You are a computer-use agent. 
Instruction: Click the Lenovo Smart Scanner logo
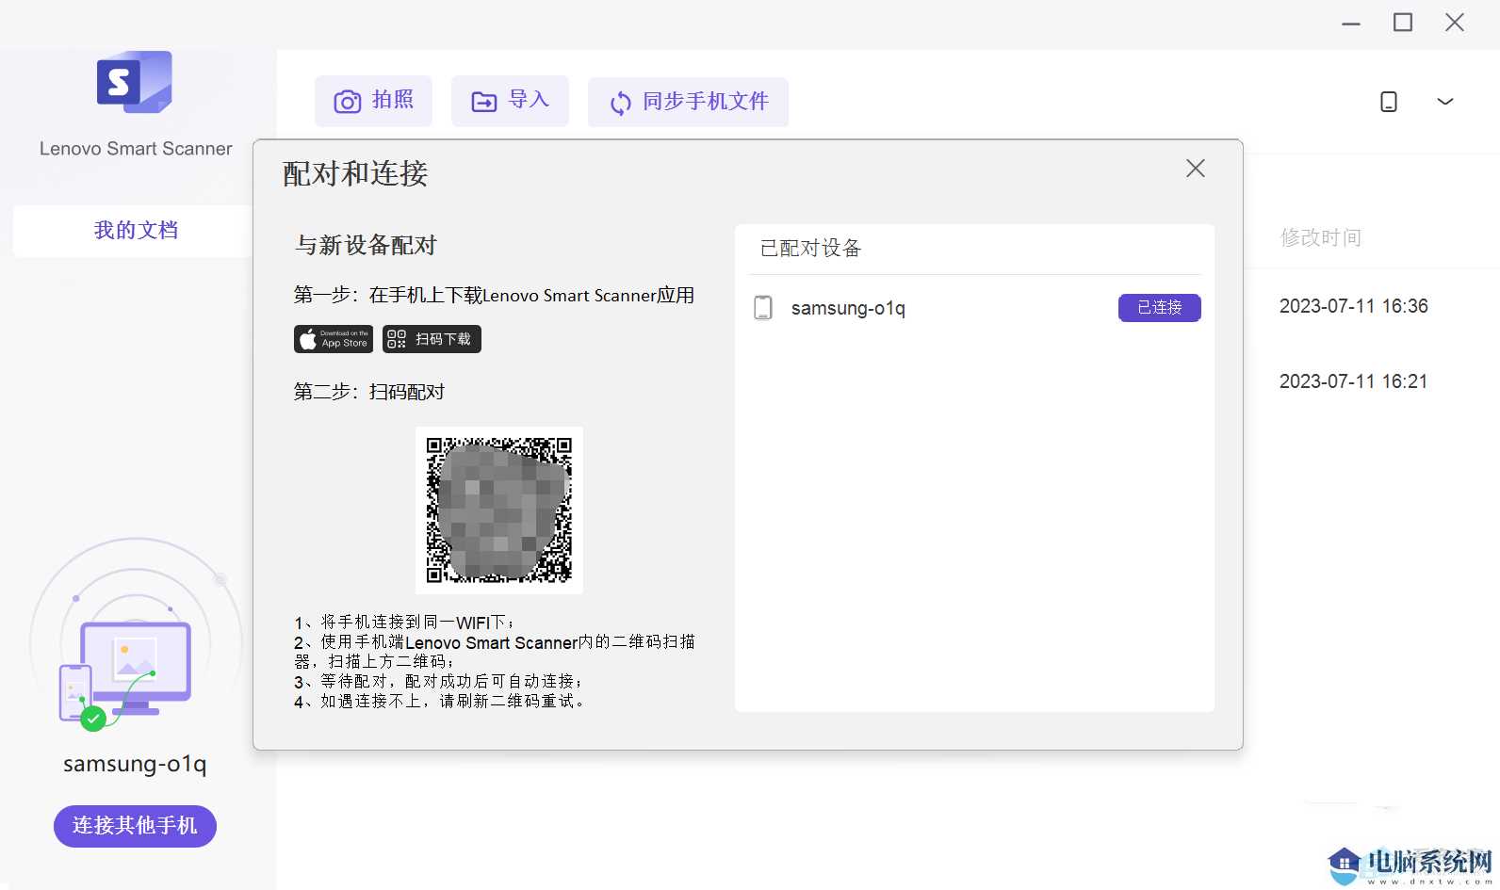135,83
